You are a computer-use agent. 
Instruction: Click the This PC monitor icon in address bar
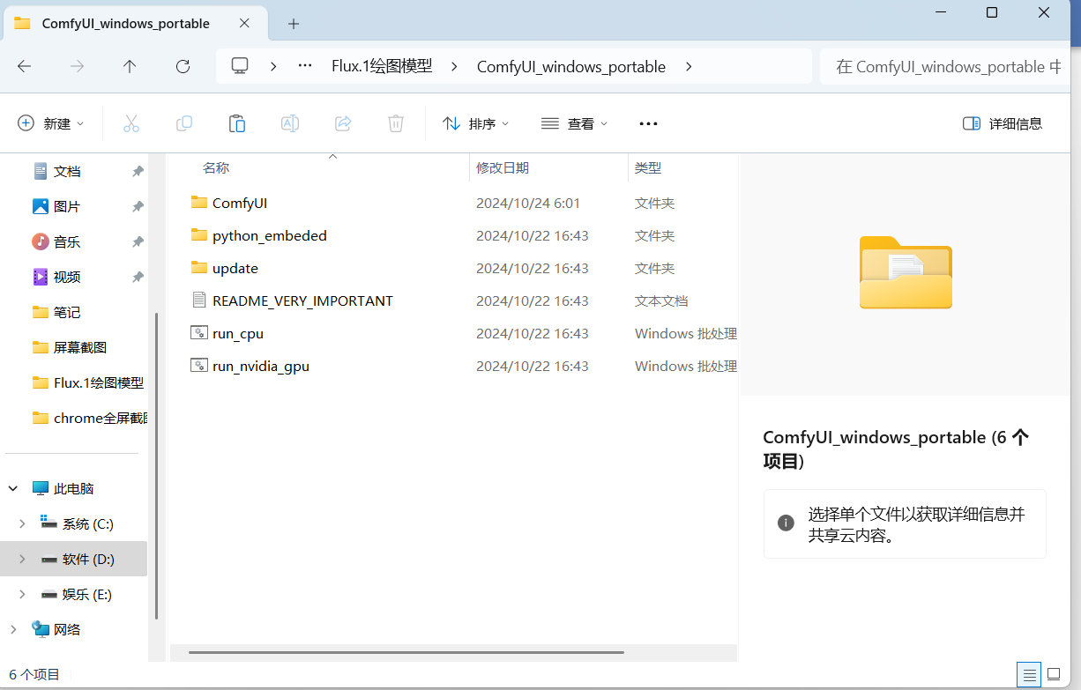tap(240, 66)
